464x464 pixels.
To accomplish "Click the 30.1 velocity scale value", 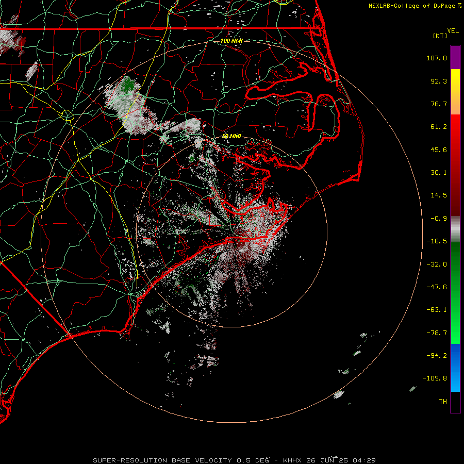I will (439, 173).
